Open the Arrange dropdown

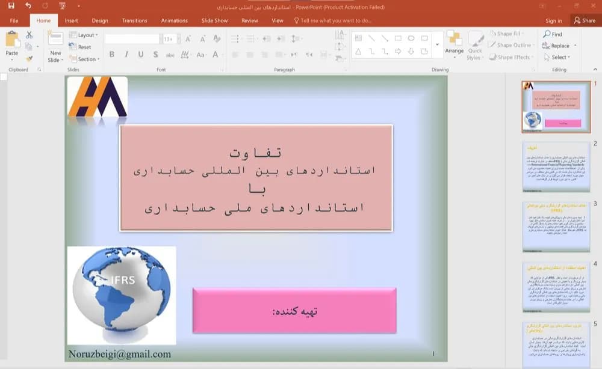[x=454, y=45]
